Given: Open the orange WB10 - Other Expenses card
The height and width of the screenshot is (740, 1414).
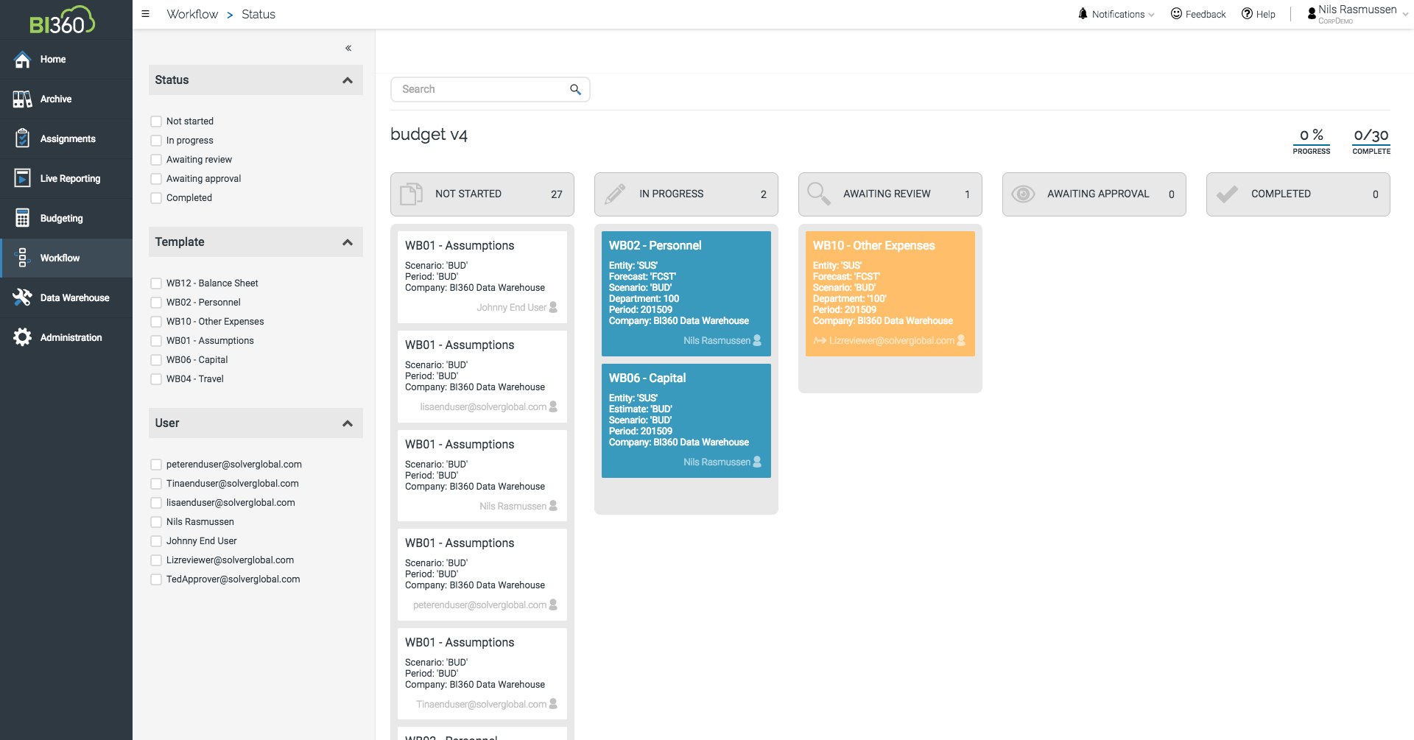Looking at the screenshot, I should pyautogui.click(x=890, y=293).
